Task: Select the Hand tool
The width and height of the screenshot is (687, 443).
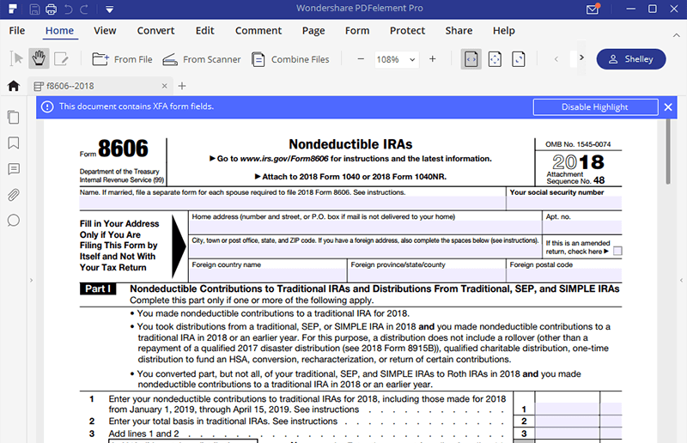Action: click(x=38, y=59)
